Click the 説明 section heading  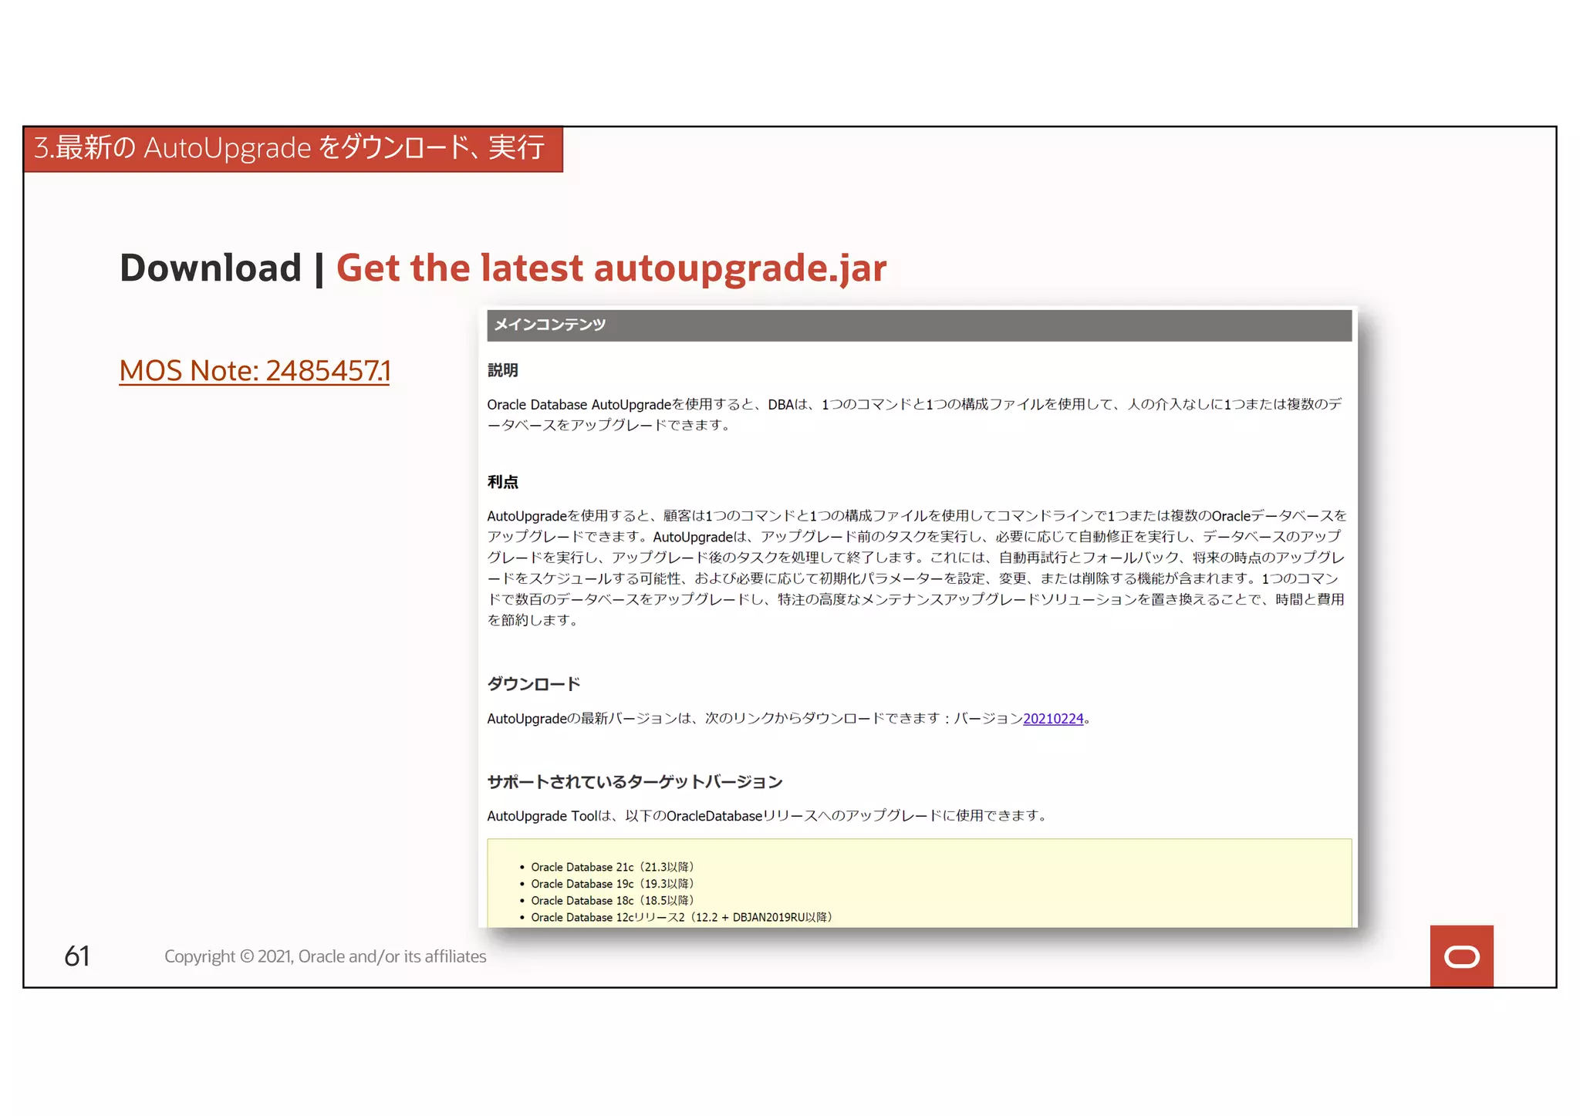click(502, 370)
